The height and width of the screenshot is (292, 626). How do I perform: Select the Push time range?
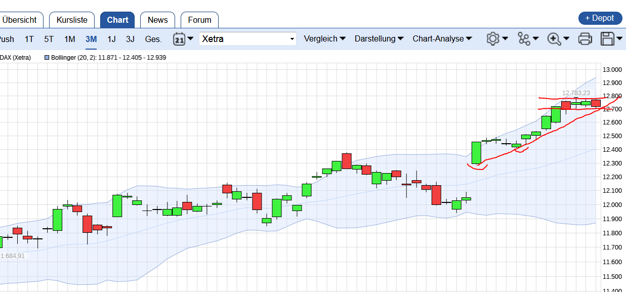(7, 39)
